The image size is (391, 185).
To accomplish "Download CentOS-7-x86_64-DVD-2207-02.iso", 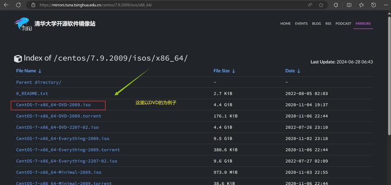I will click(x=57, y=127).
